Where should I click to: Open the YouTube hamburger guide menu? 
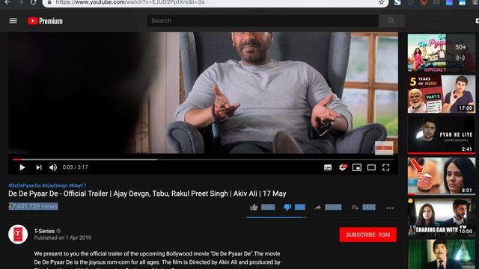click(13, 21)
